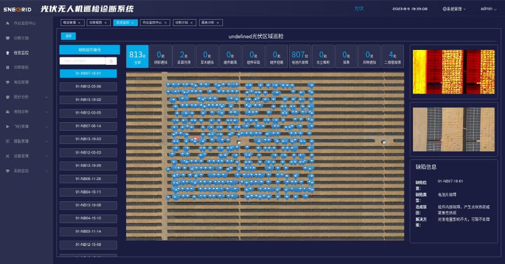Click the 诊断报告 sidebar icon
Screen dimensions: 505x264
pos(7,67)
